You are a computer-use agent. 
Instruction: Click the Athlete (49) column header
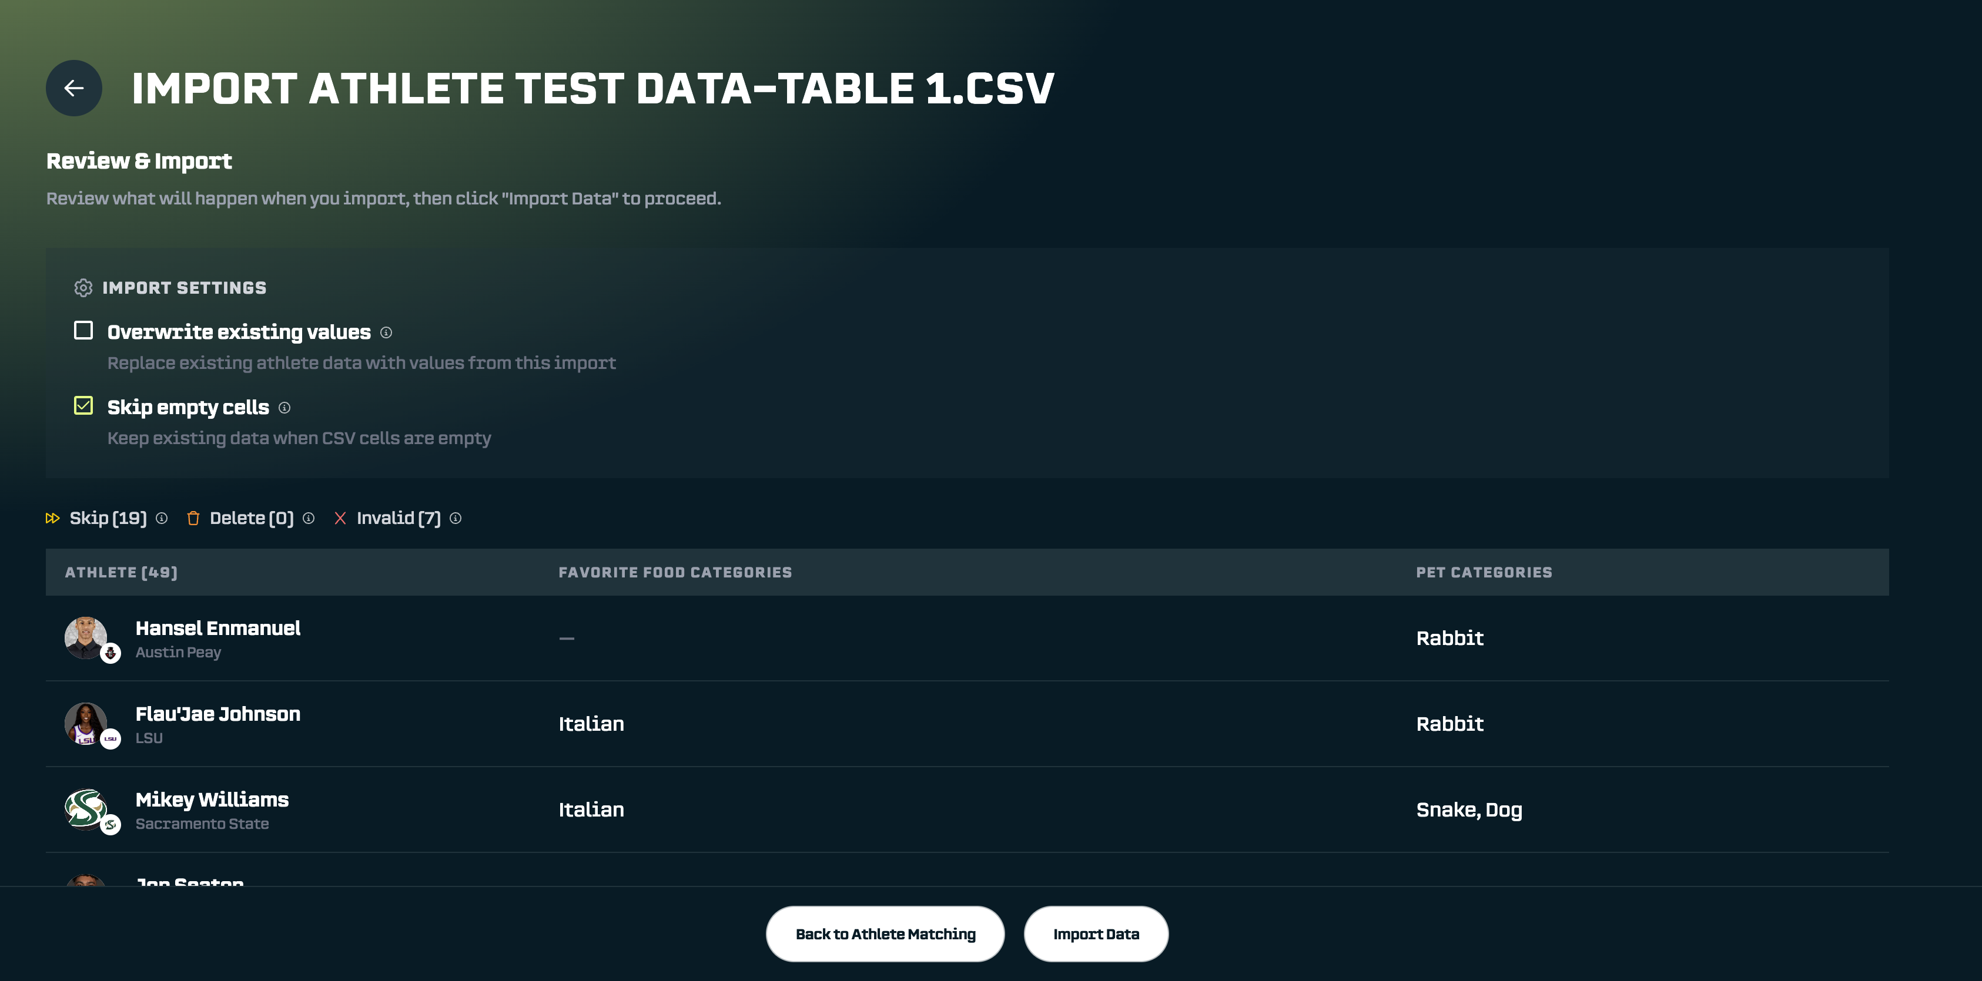pyautogui.click(x=121, y=573)
